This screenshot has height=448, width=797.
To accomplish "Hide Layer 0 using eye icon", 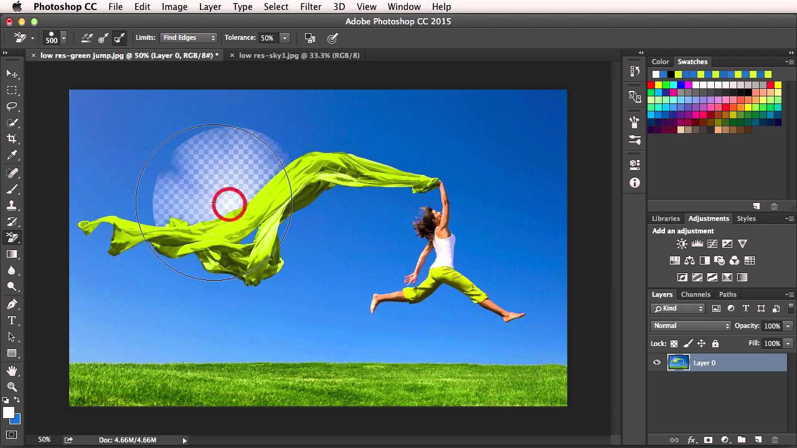I will [x=656, y=363].
